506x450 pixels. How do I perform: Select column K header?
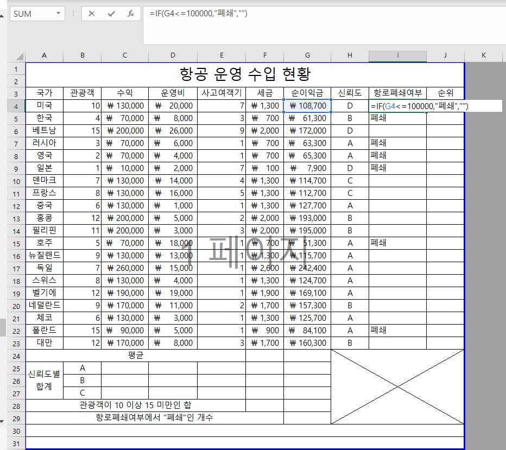click(483, 55)
